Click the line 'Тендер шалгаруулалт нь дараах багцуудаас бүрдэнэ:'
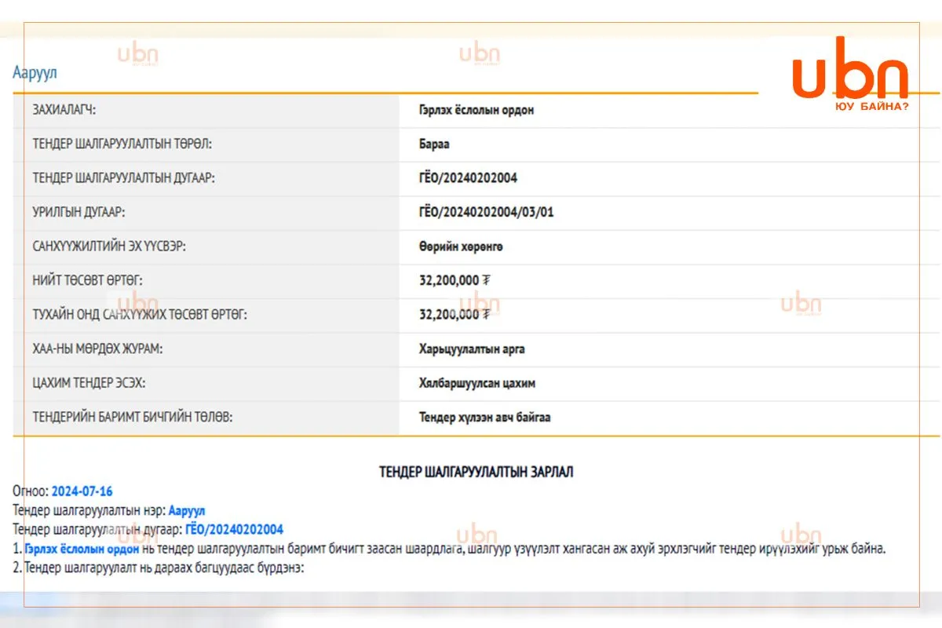The image size is (942, 628). 163,568
